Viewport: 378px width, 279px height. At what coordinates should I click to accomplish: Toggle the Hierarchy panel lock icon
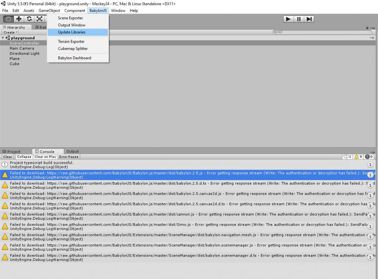click(x=367, y=28)
